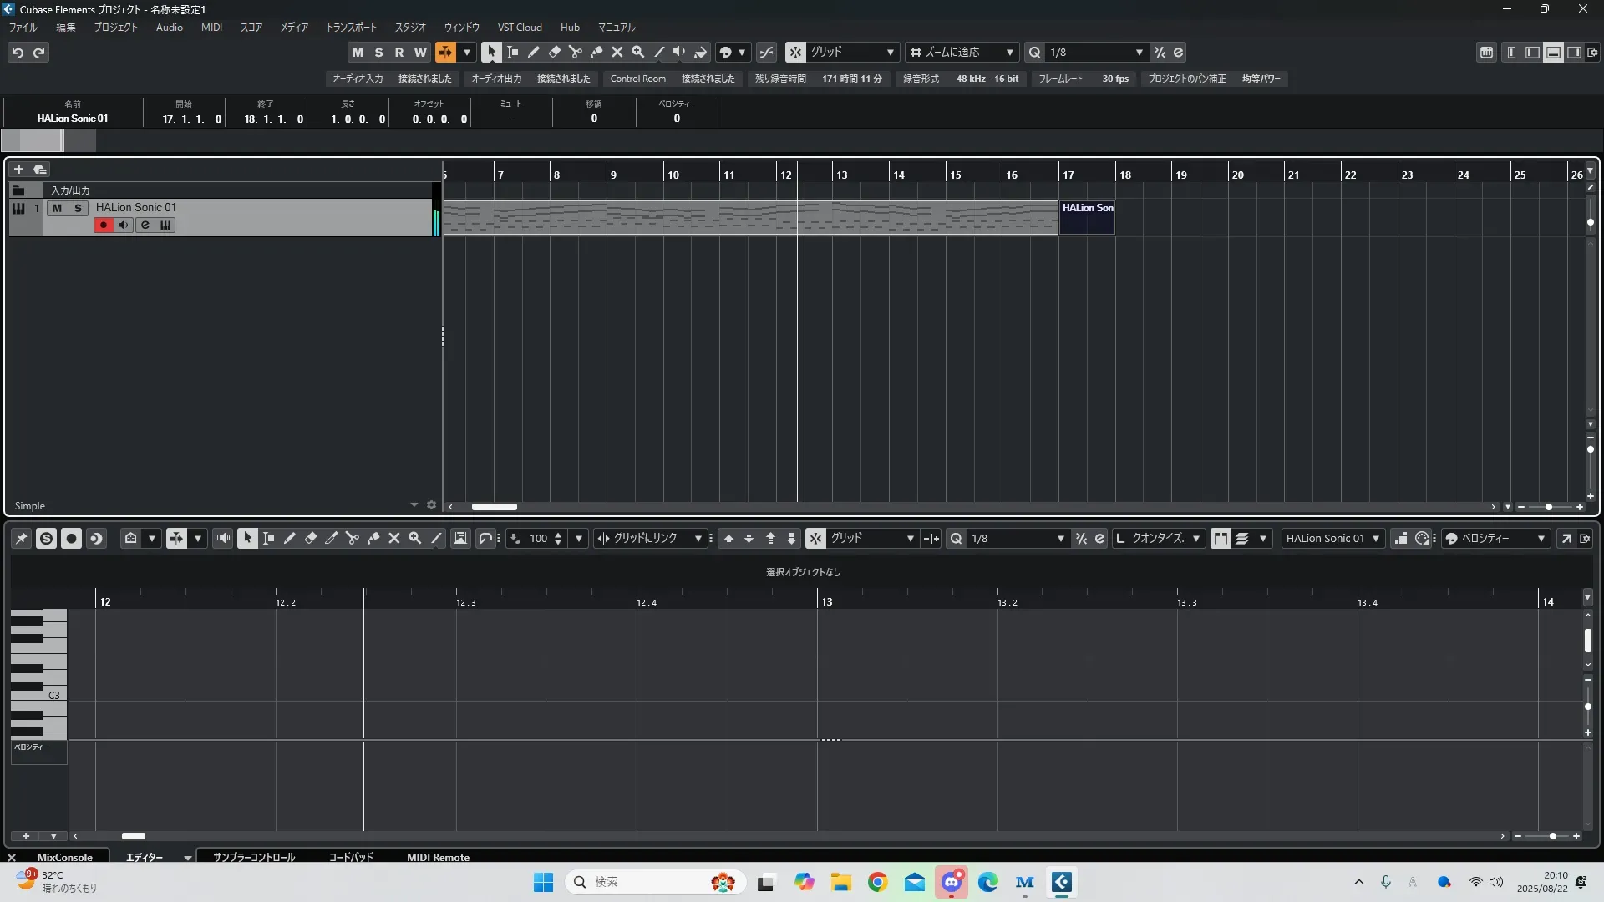Click the Undo arrow icon

coord(18,53)
